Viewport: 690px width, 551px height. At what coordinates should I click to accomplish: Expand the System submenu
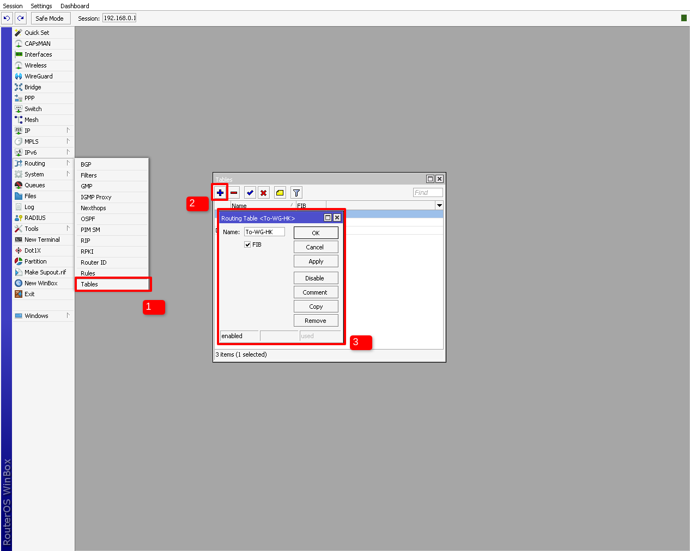click(43, 174)
